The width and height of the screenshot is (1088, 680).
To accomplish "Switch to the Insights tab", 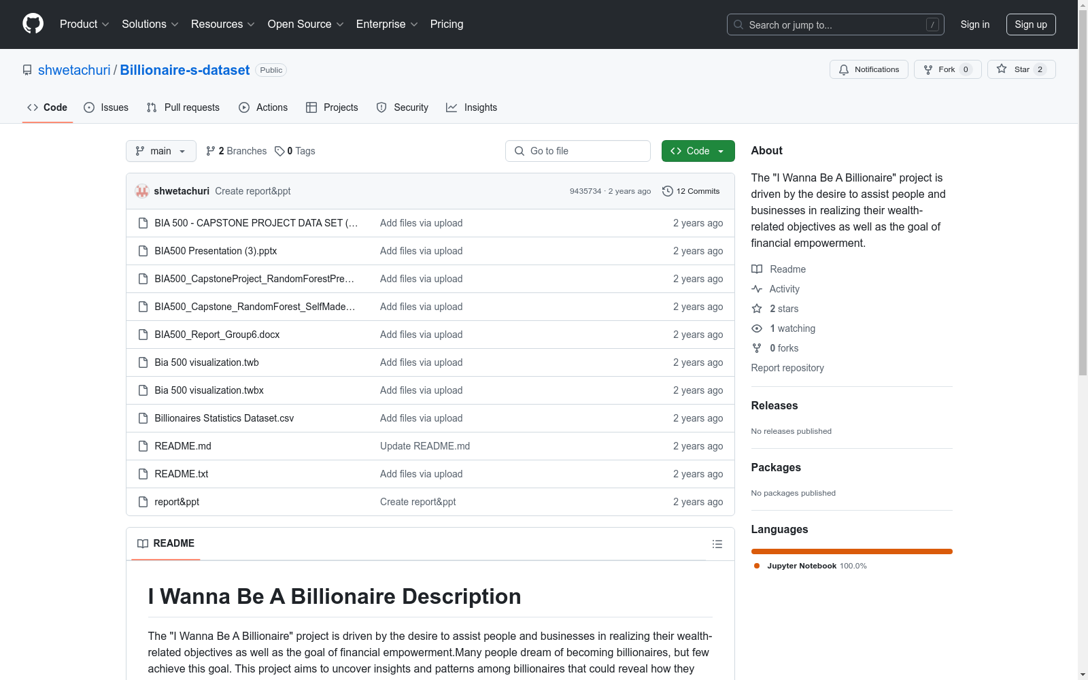I will pyautogui.click(x=471, y=107).
